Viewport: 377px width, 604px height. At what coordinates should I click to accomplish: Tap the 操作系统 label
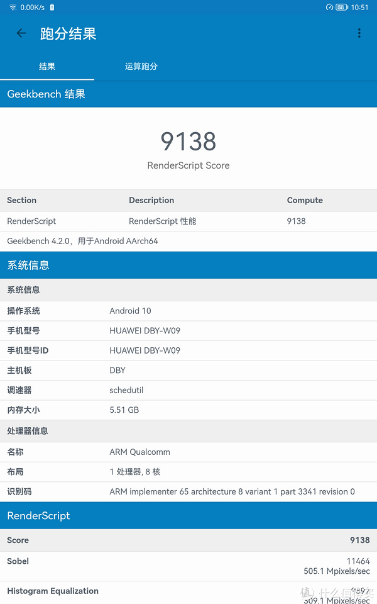pos(23,311)
